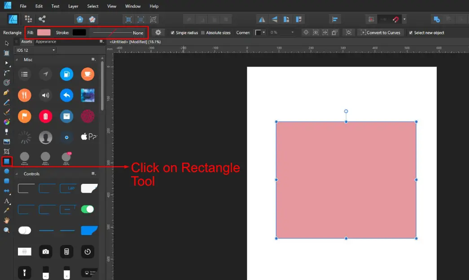
Task: Select the Pencil tool
Action: 7,102
